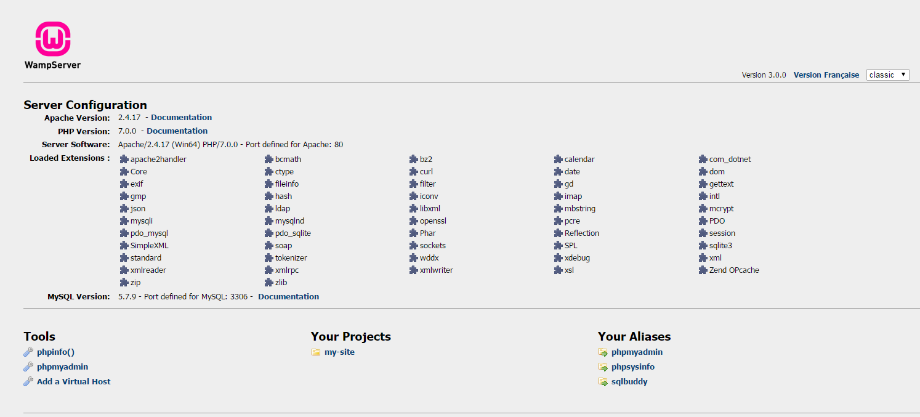Click the Tools heading
Screen dimensions: 920x417
[x=39, y=336]
